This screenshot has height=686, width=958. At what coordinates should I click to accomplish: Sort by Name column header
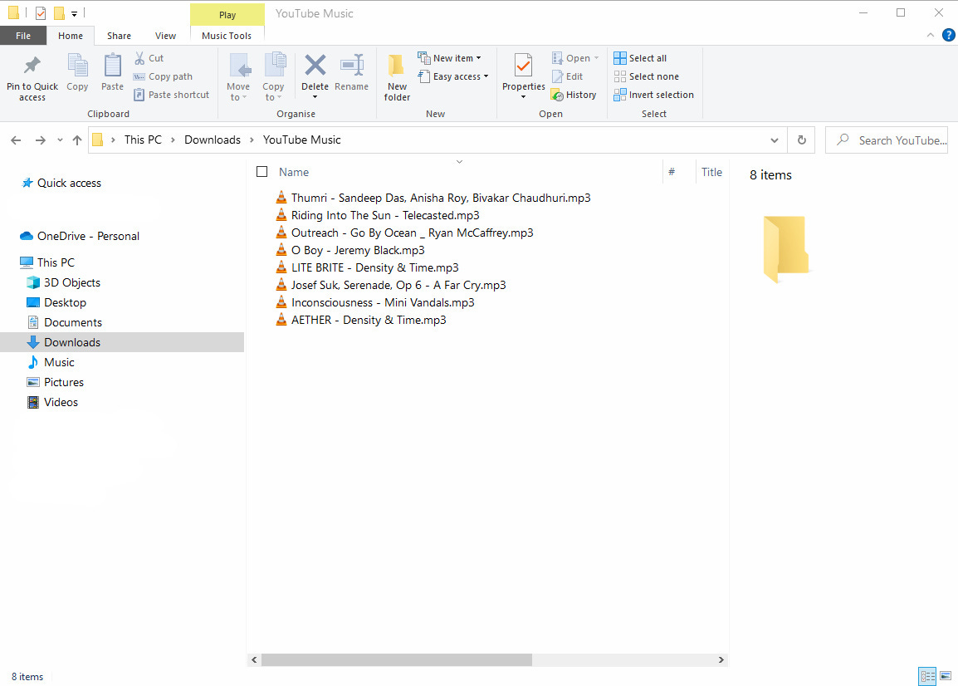tap(294, 172)
